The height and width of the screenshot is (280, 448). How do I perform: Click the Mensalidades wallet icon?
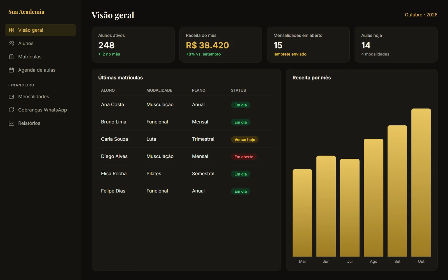coord(11,97)
